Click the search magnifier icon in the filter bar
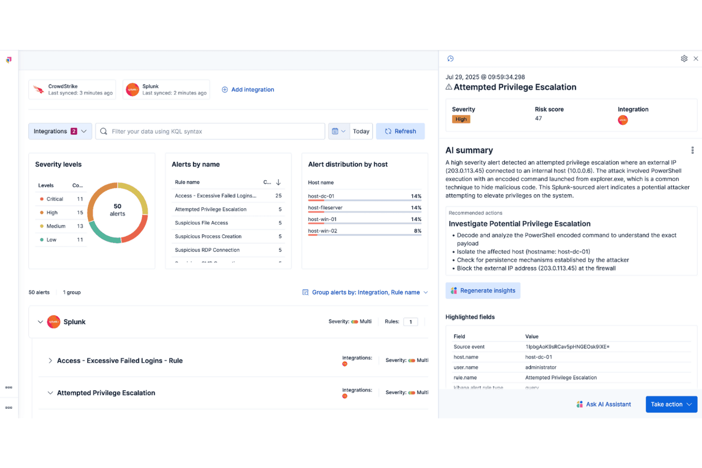Screen dimensions: 702x468 click(103, 131)
